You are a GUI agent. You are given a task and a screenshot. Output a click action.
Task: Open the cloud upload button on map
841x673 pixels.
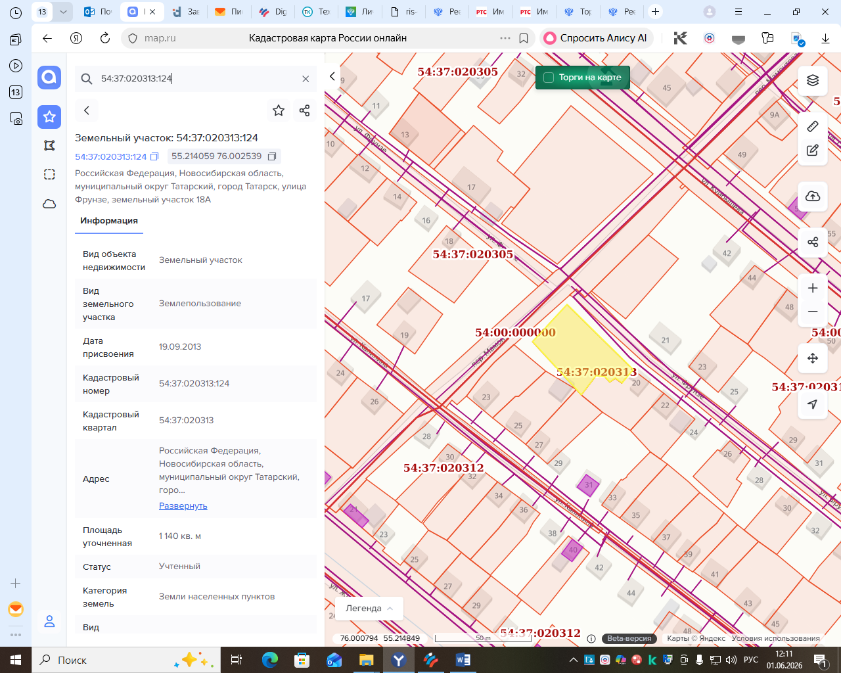813,197
